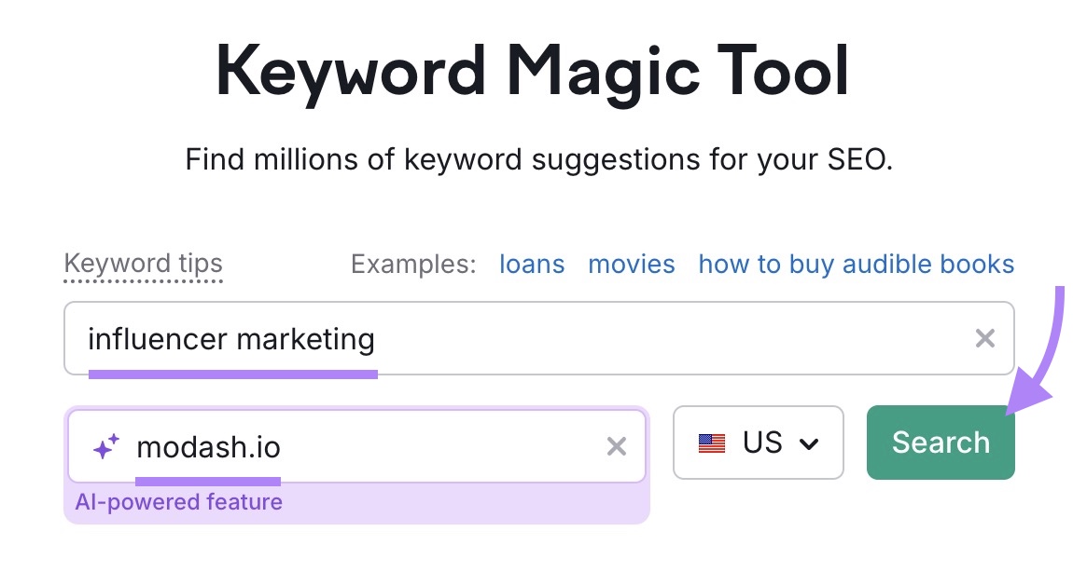Select the influencer marketing input field
Viewport: 1073px width, 572px height.
[x=467, y=338]
